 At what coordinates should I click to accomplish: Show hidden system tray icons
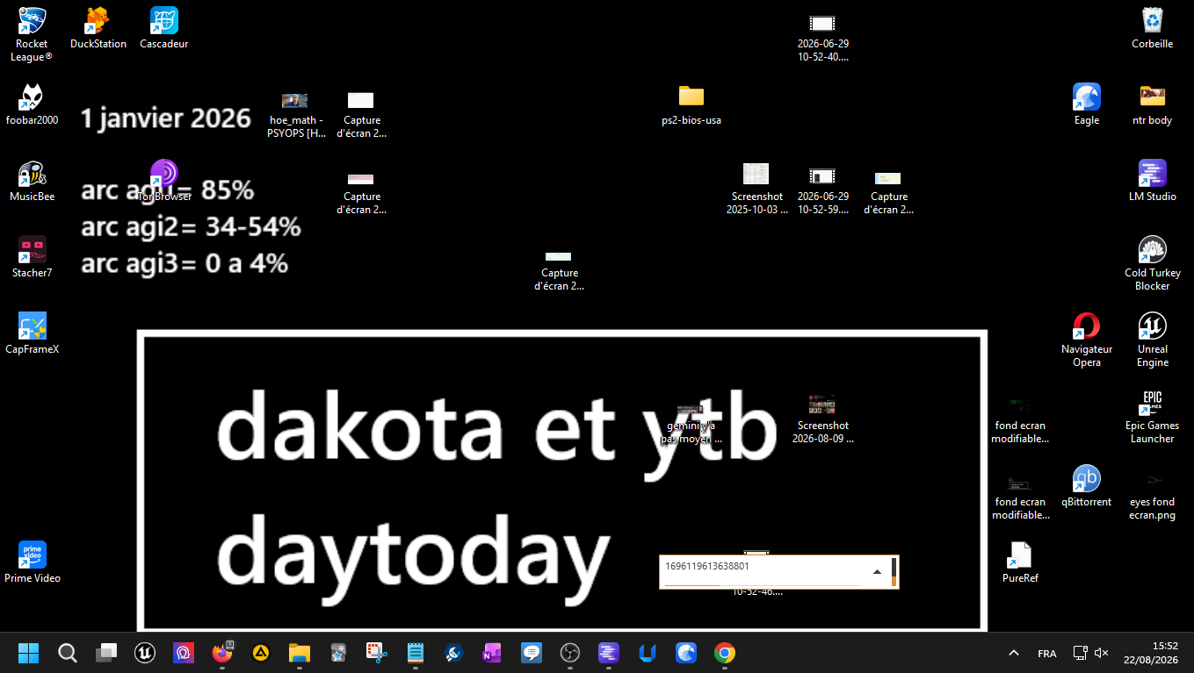pyautogui.click(x=1014, y=653)
